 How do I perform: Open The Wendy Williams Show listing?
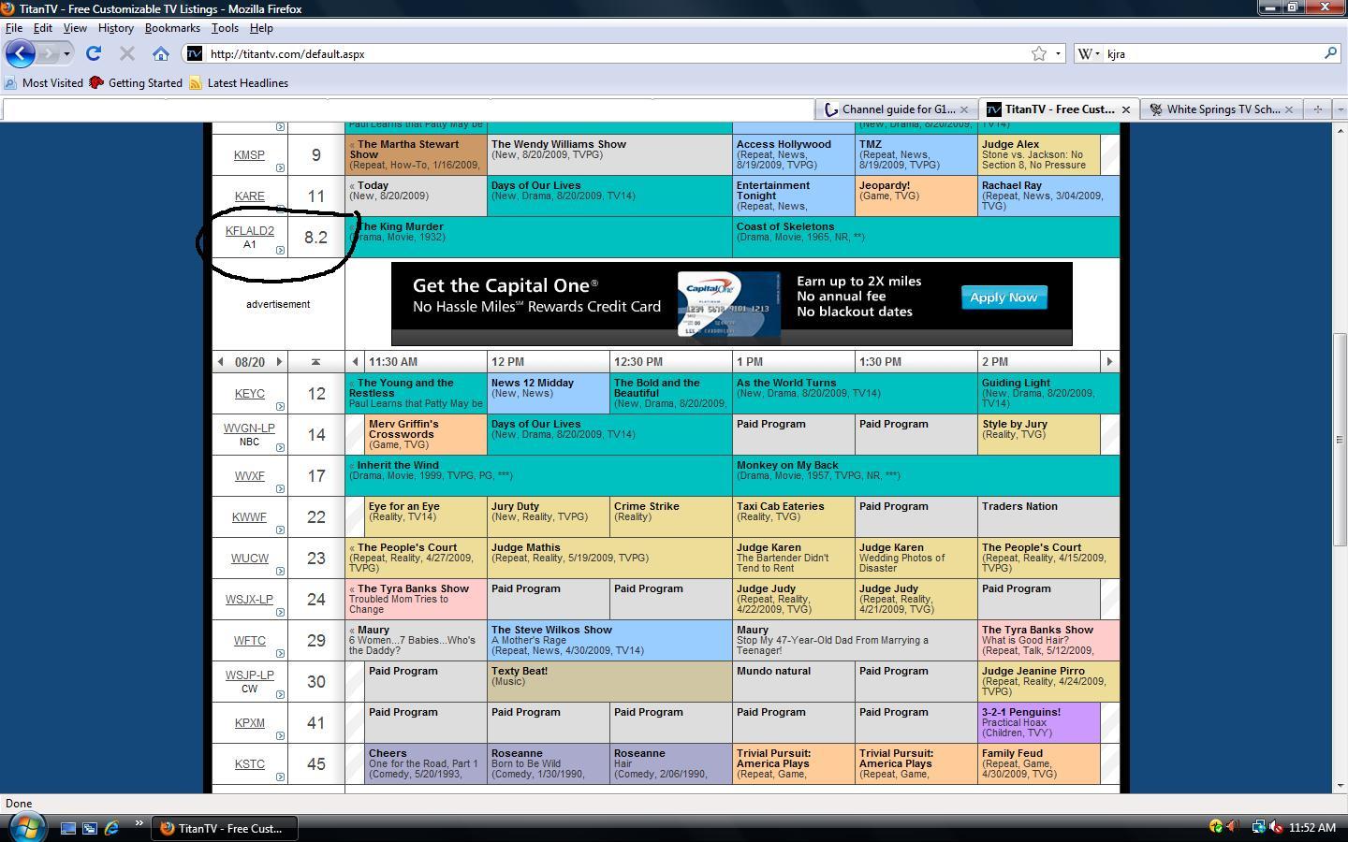tap(609, 155)
